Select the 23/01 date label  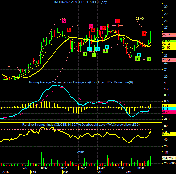tap(25, 168)
